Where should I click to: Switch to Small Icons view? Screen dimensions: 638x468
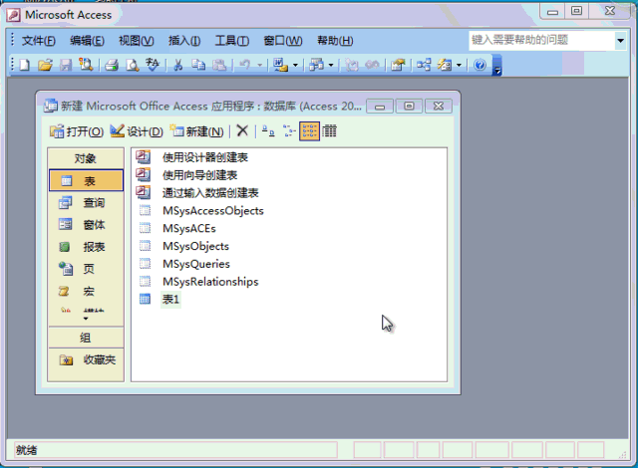coord(289,130)
